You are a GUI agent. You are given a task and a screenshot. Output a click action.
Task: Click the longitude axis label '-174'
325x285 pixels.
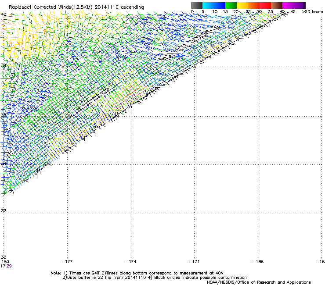[131, 262]
